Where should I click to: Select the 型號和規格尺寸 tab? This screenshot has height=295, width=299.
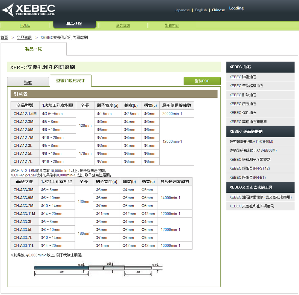pyautogui.click(x=71, y=80)
